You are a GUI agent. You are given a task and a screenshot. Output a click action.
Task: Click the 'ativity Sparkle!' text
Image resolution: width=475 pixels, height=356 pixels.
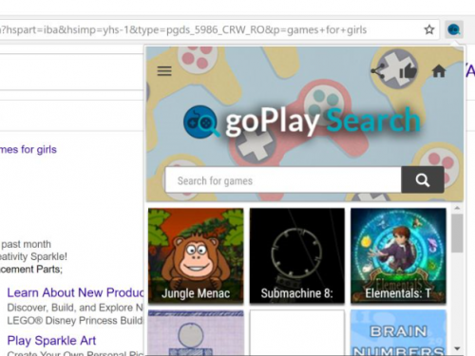(33, 256)
